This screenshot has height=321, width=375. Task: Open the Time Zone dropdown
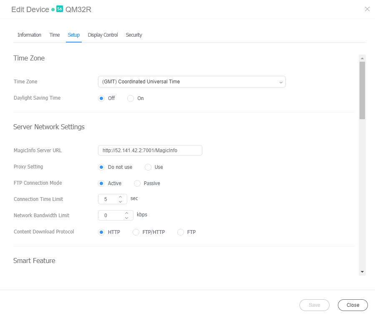191,82
